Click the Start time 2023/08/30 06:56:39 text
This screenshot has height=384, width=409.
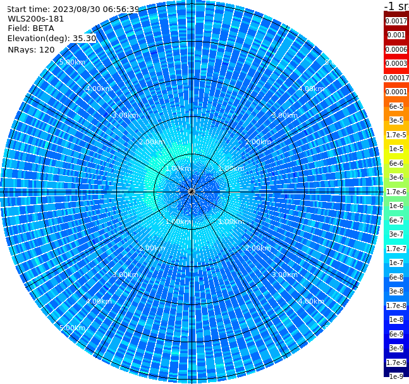[x=73, y=9]
